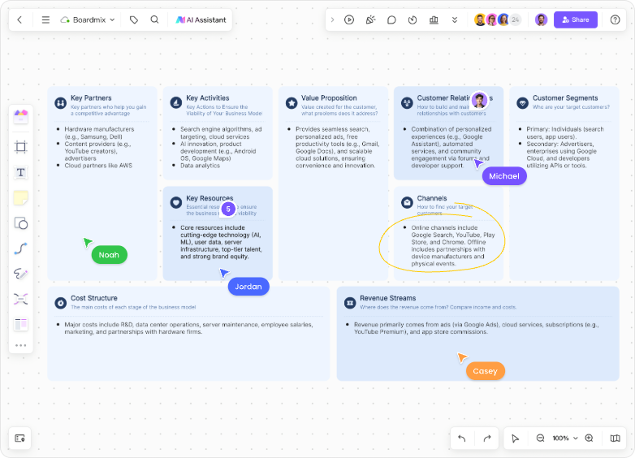
Task: Open the 100% zoom level dropdown
Action: [x=565, y=439]
